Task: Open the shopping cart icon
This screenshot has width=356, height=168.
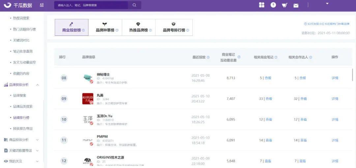Action: tap(284, 5)
